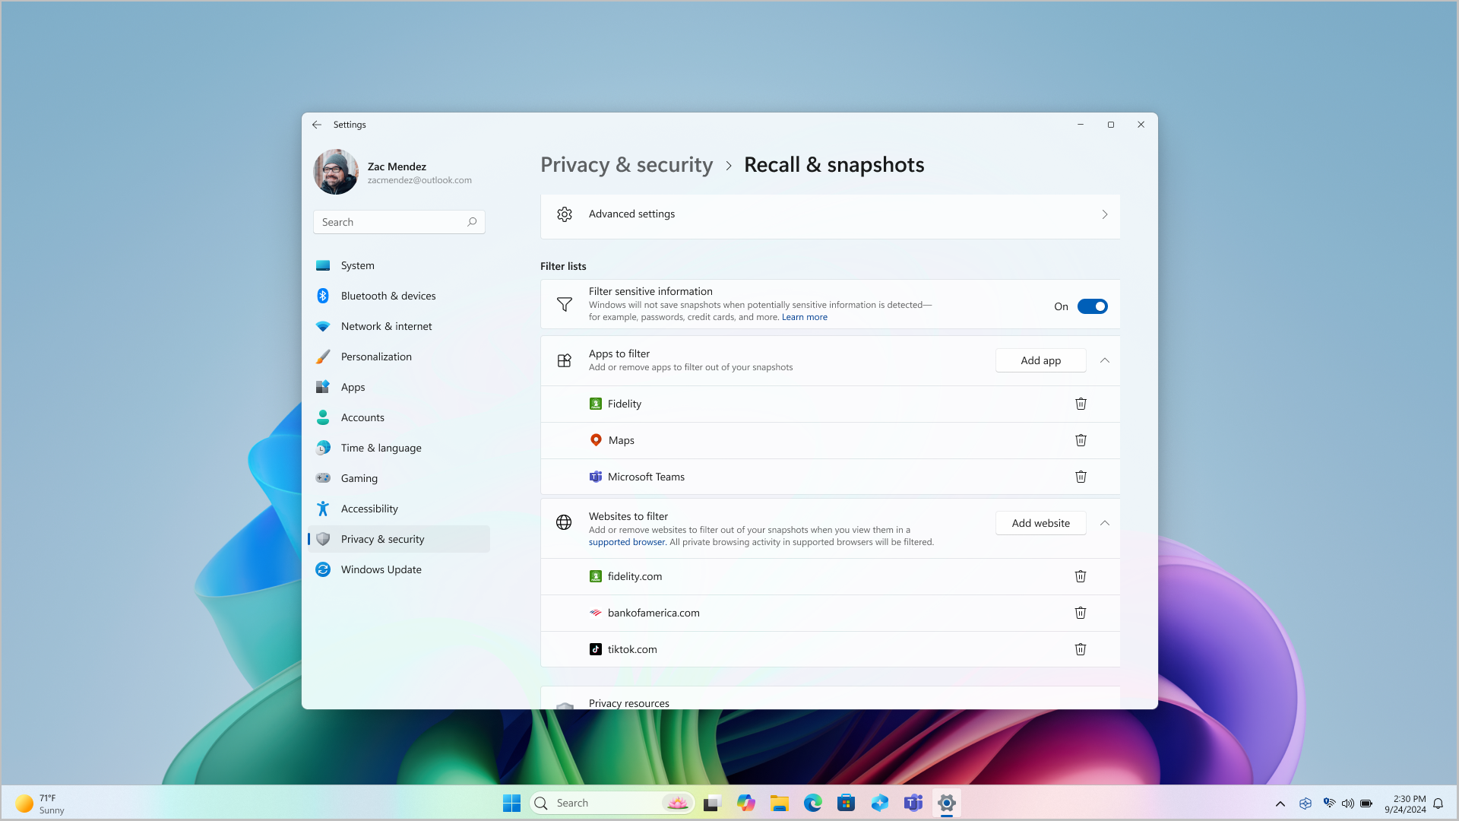Click the bankofamerica.com delete icon
1459x821 pixels.
coord(1081,613)
